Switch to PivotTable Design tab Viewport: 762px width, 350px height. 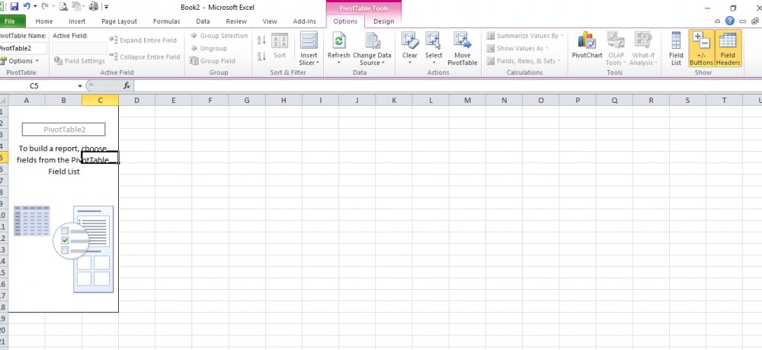[x=383, y=21]
